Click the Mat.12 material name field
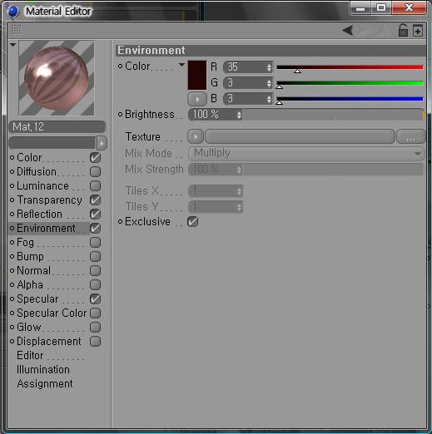Viewport: 432px width, 434px height. [x=57, y=127]
